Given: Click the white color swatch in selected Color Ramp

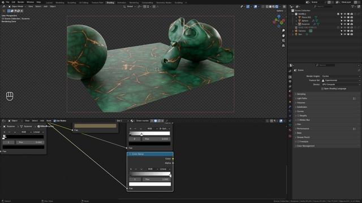Looking at the screenshot, I should [x=150, y=184].
